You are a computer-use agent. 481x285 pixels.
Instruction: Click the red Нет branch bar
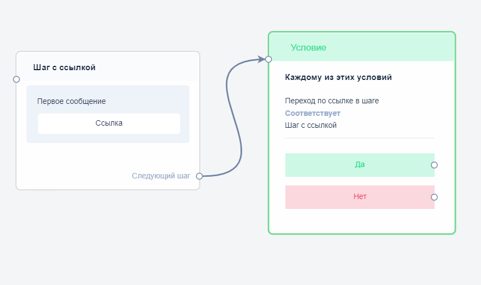pyautogui.click(x=359, y=197)
